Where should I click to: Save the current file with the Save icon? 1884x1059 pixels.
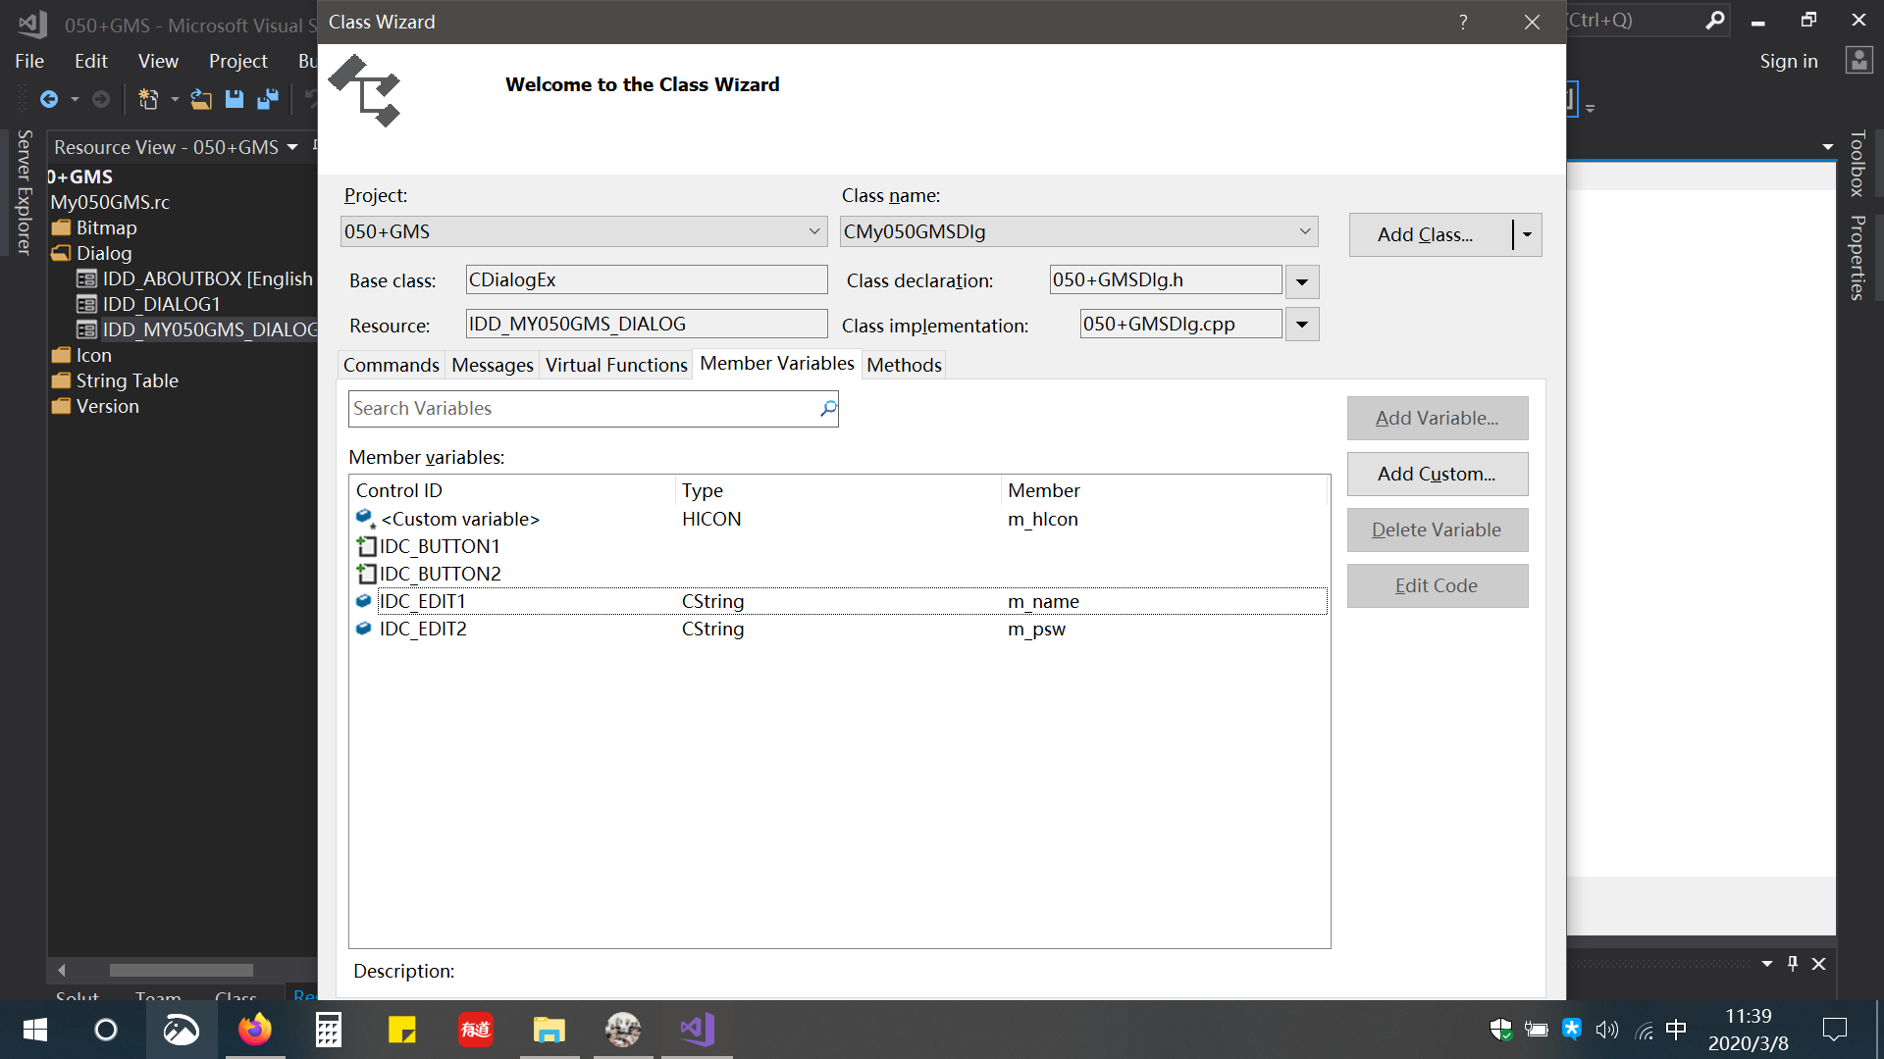(235, 99)
